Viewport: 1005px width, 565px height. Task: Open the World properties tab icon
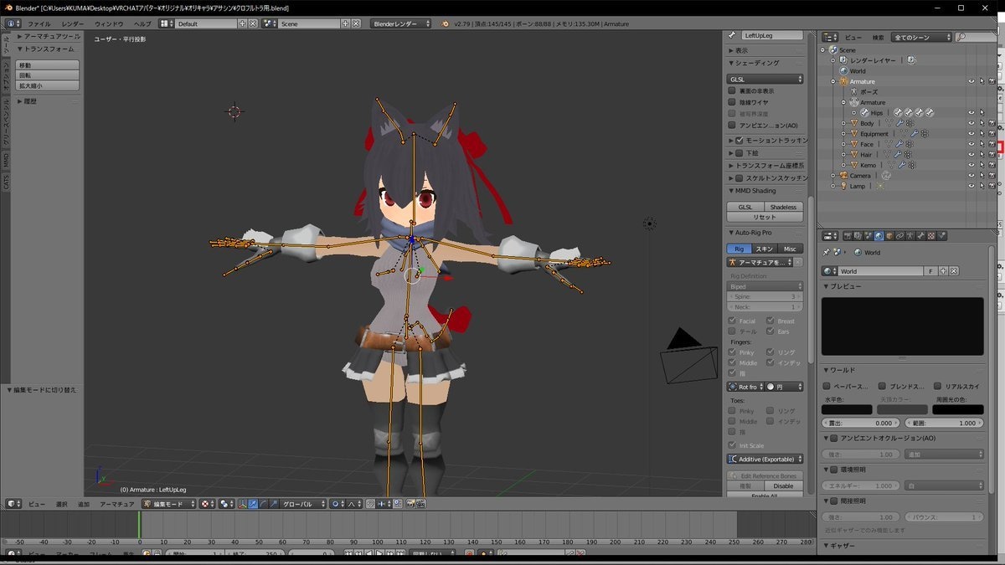(879, 236)
